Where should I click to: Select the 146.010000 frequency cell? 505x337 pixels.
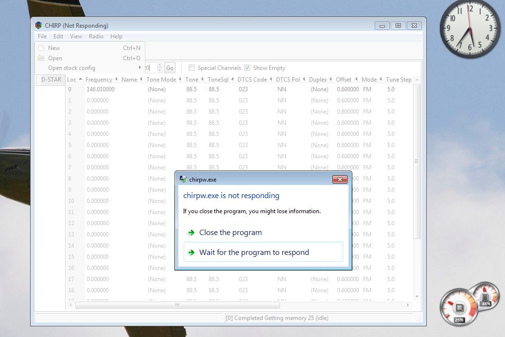coord(101,89)
